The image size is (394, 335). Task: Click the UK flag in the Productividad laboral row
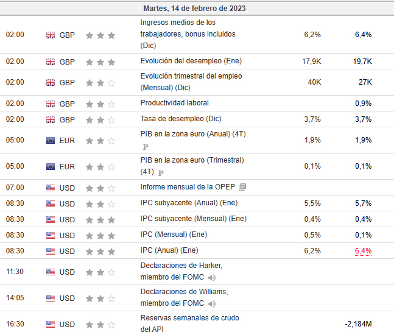tap(51, 104)
